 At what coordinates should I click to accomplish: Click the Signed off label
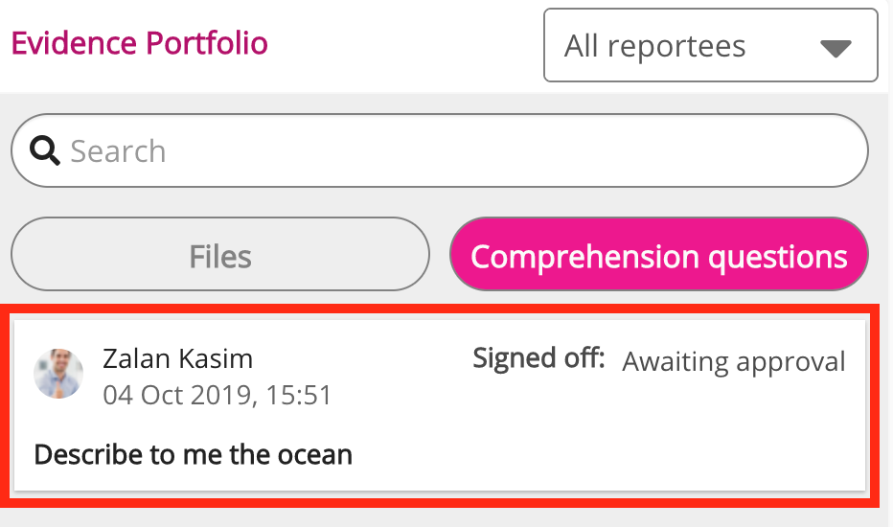pyautogui.click(x=539, y=358)
